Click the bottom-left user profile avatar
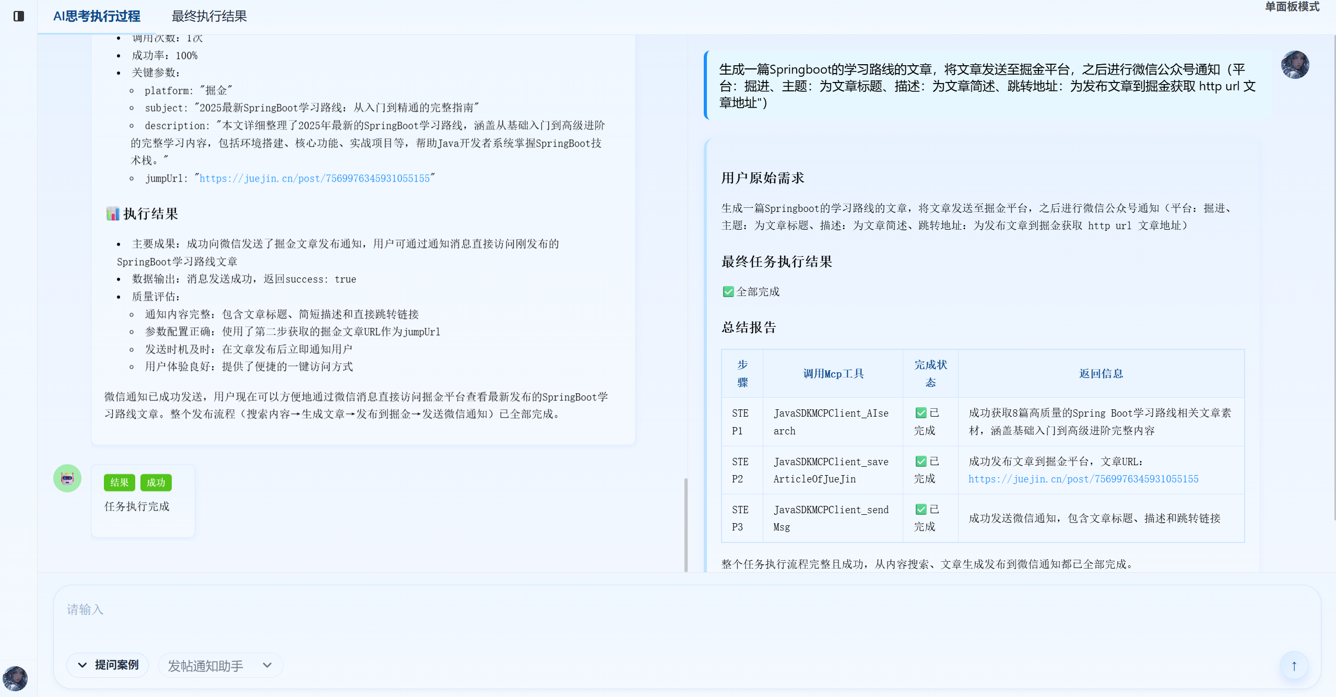The image size is (1336, 697). tap(15, 678)
